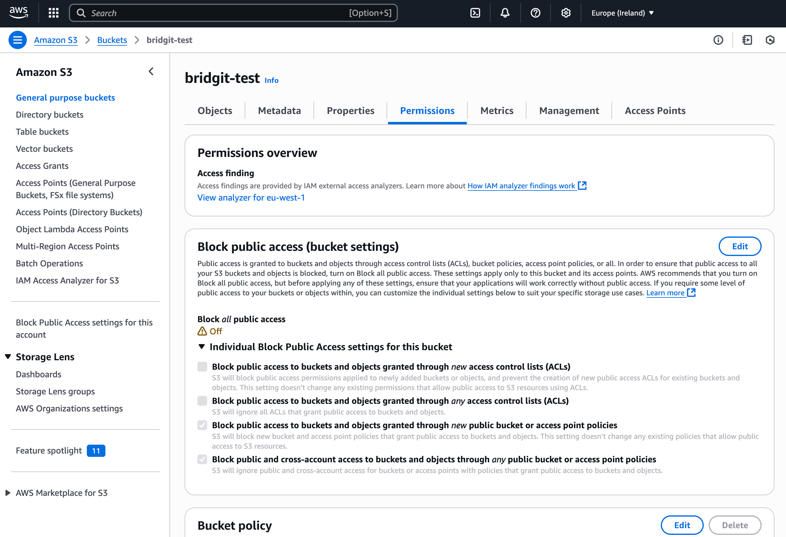Open CloudShell from the top bar
The image size is (786, 537).
(475, 13)
